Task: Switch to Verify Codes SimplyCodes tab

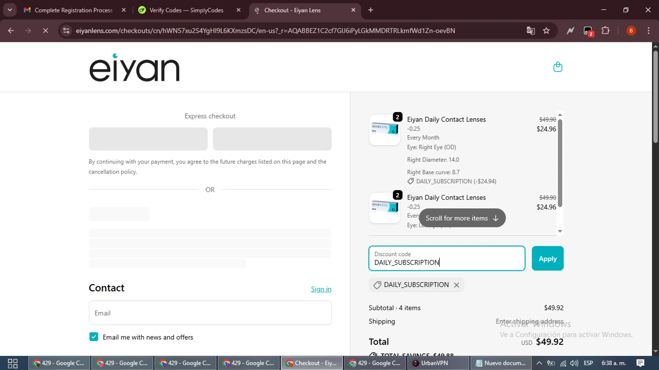Action: point(186,10)
